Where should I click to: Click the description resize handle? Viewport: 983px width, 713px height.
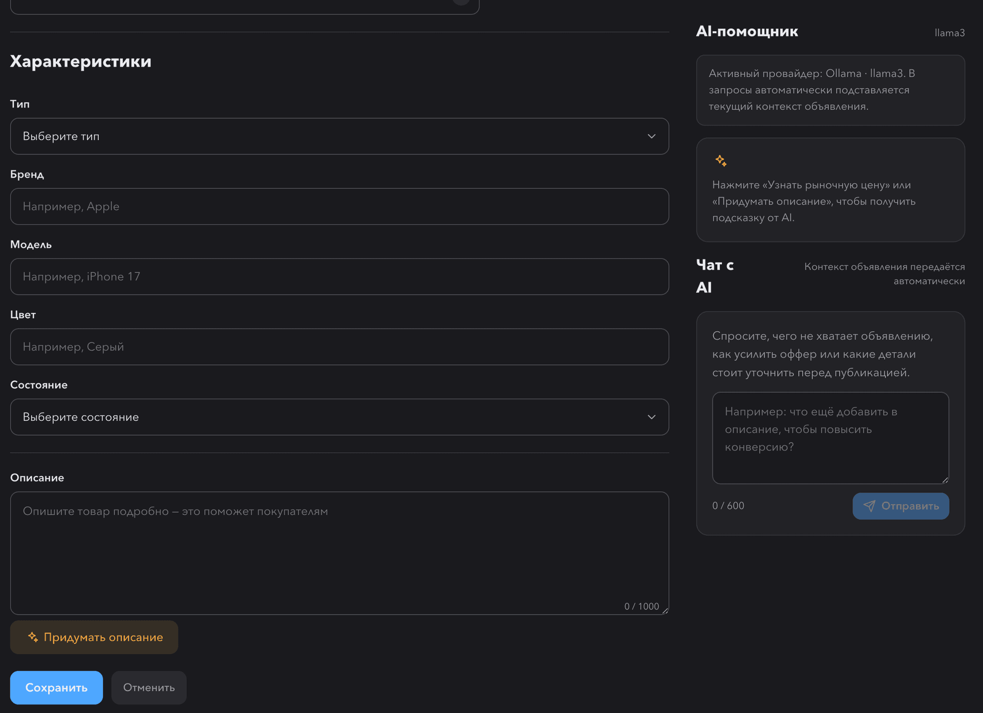point(665,611)
